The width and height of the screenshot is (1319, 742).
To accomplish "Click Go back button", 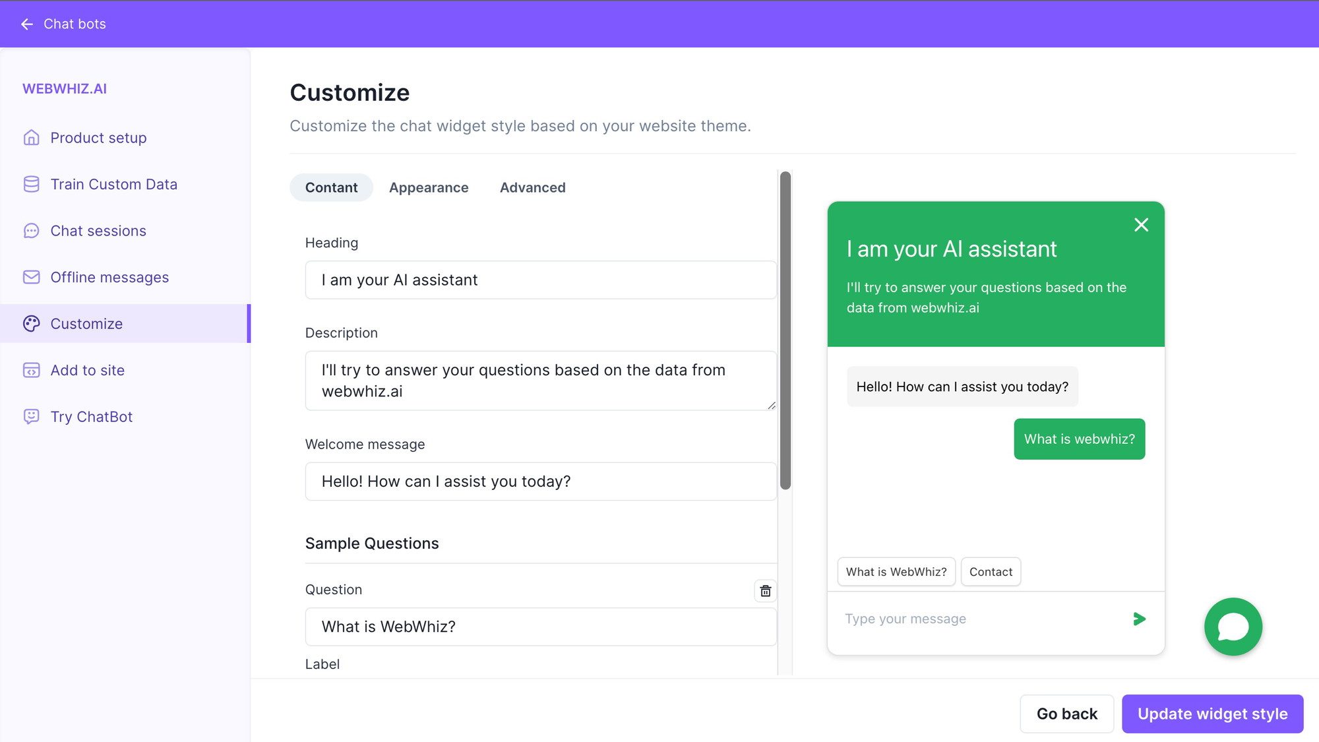I will click(1066, 714).
